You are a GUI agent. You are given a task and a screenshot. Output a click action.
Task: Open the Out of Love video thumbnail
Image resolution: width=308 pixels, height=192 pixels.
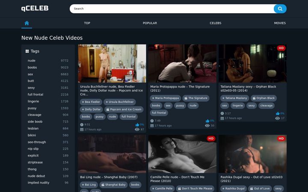coord(253,154)
